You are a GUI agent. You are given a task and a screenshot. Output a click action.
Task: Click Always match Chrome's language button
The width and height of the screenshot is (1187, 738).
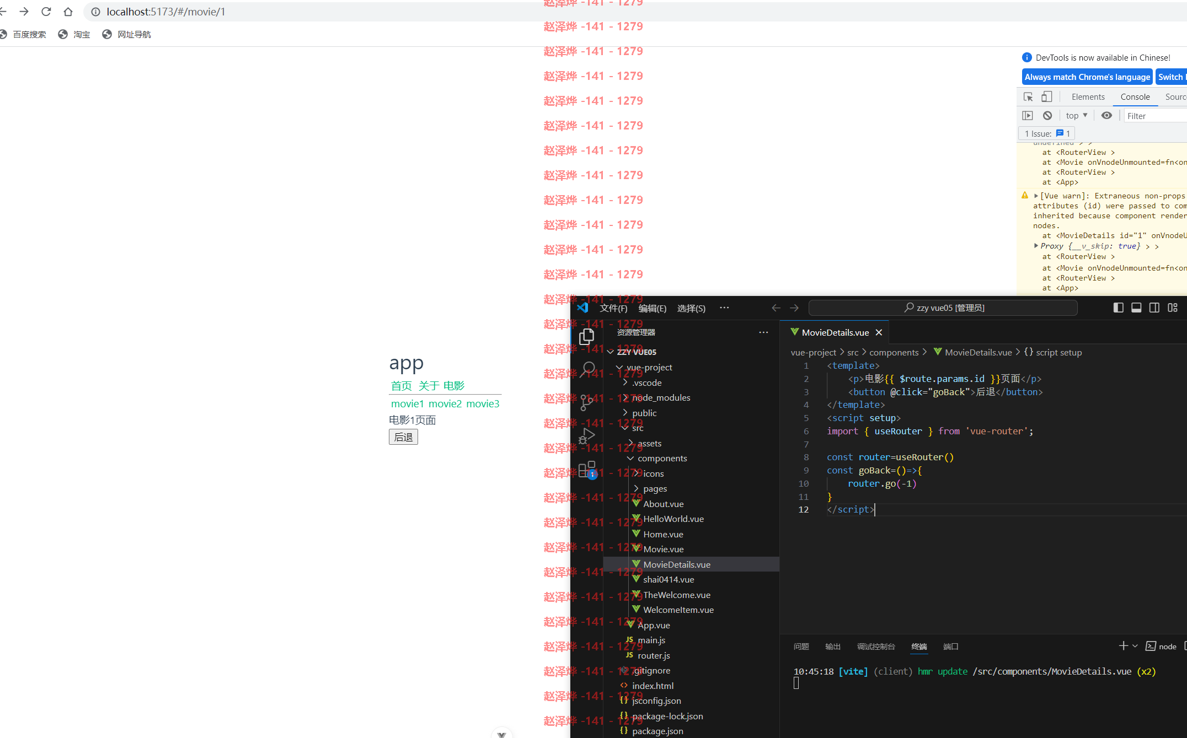click(1087, 77)
